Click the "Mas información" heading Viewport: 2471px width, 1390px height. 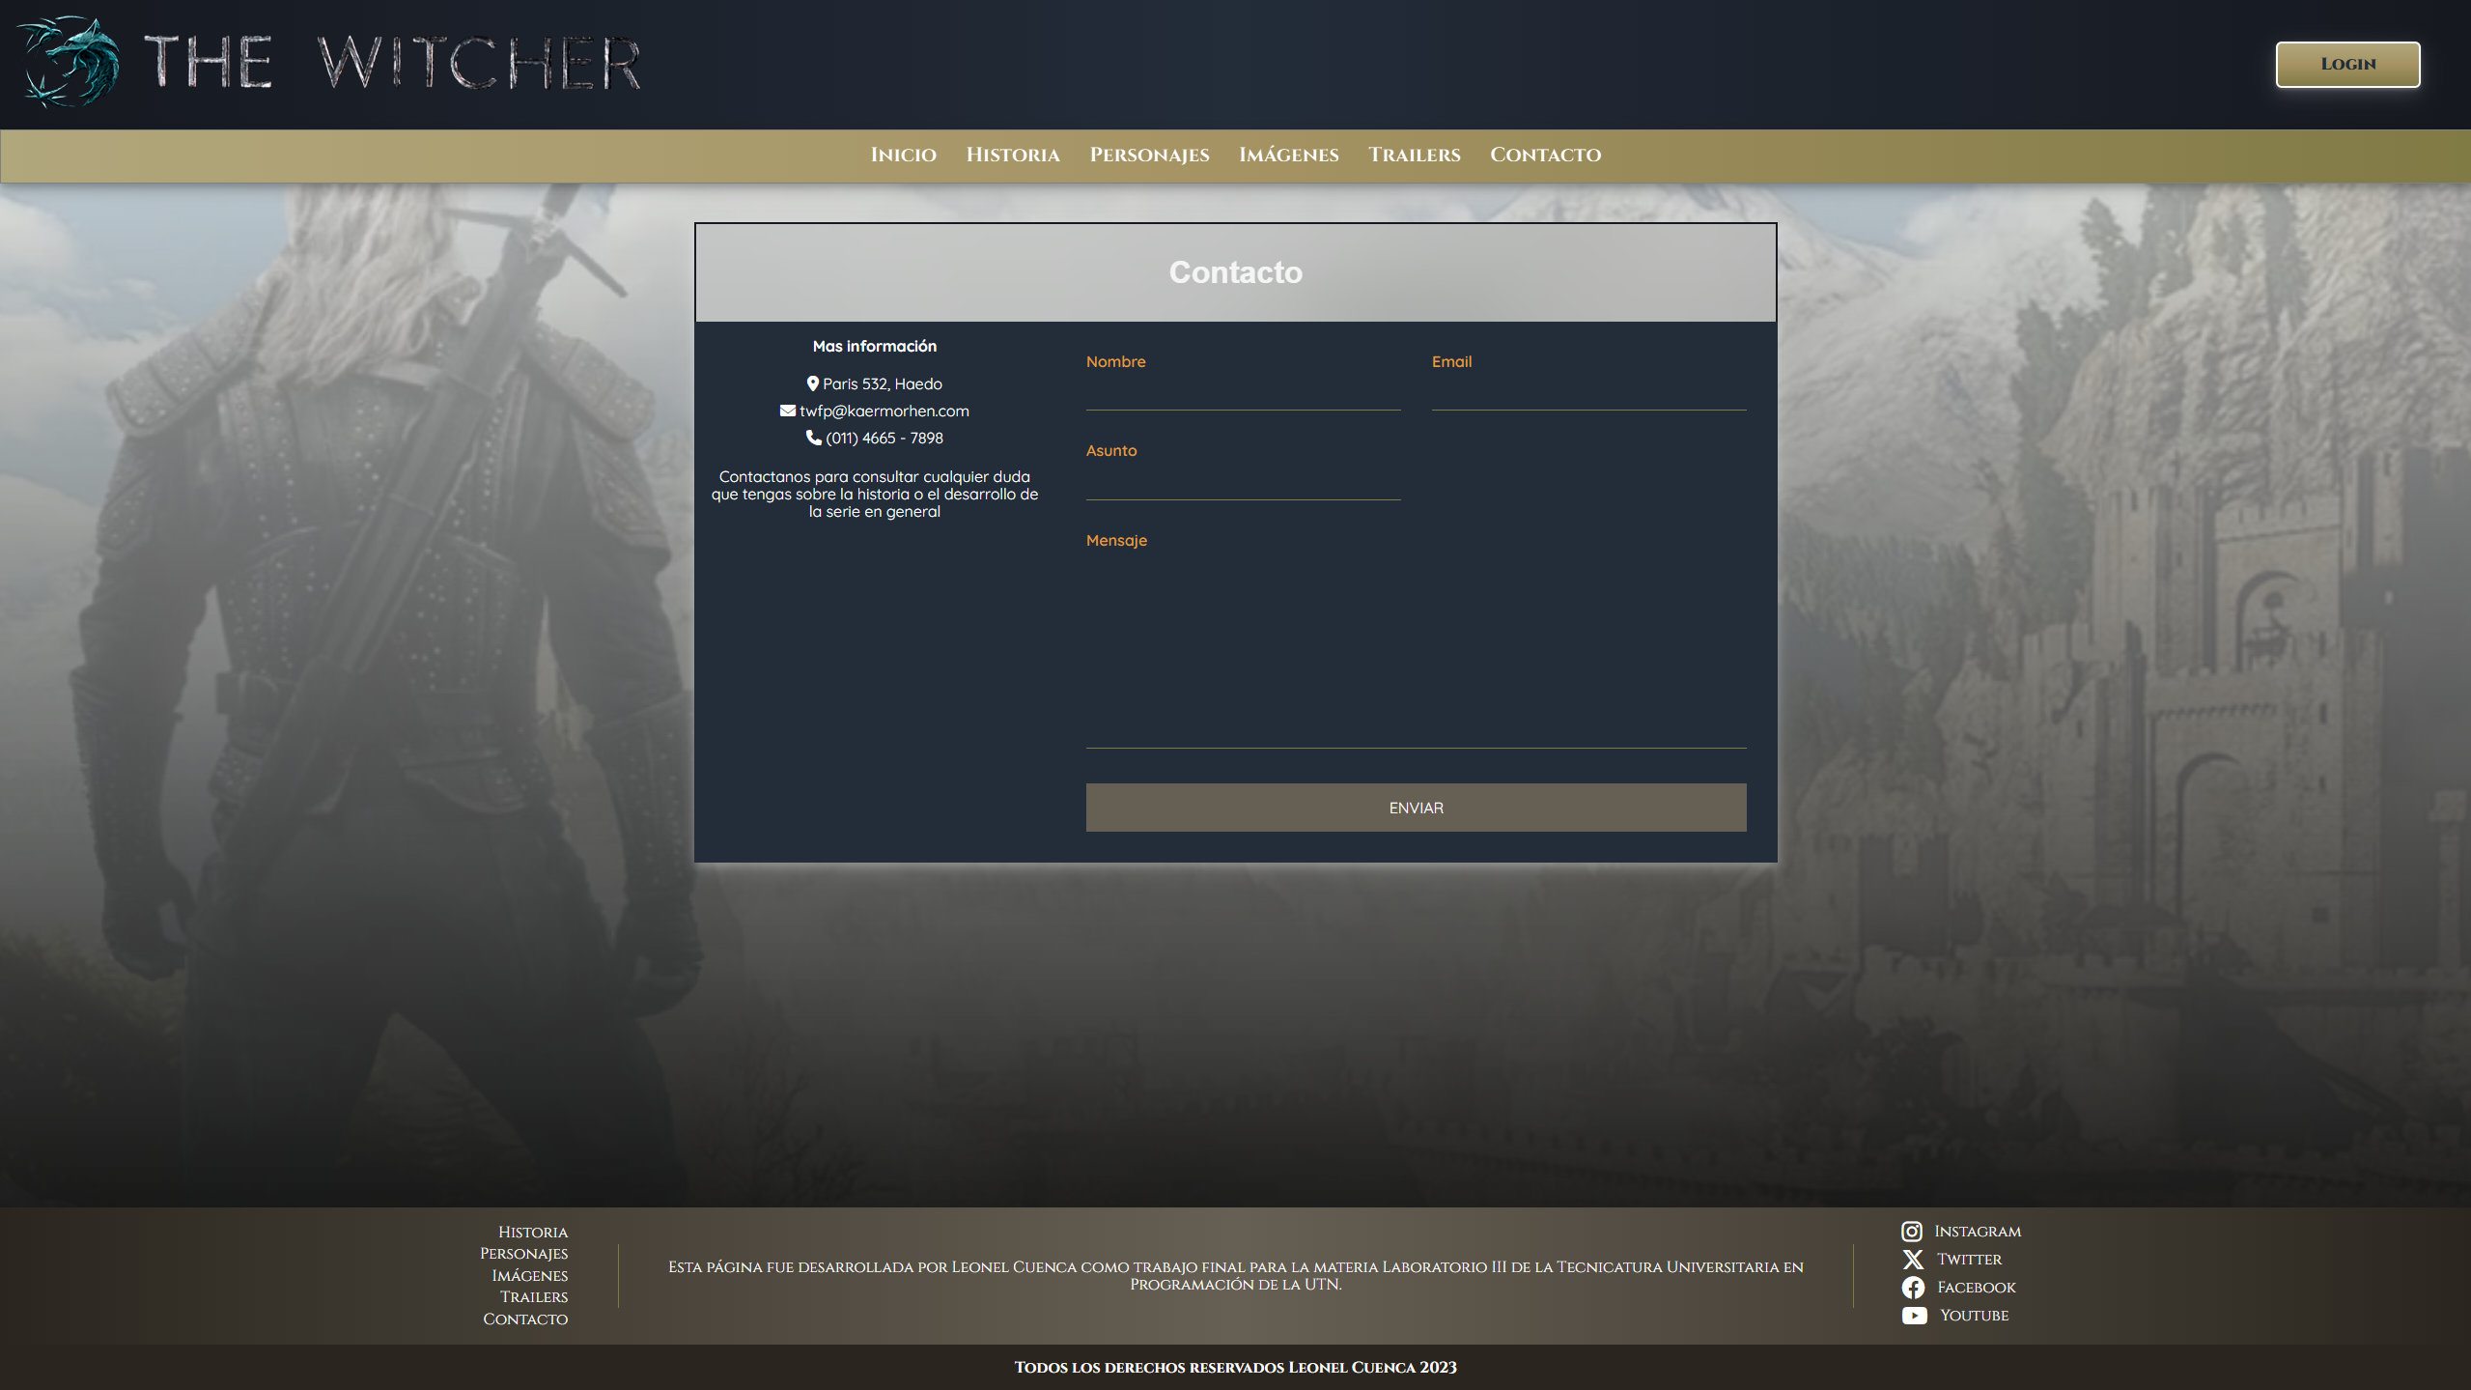tap(875, 346)
